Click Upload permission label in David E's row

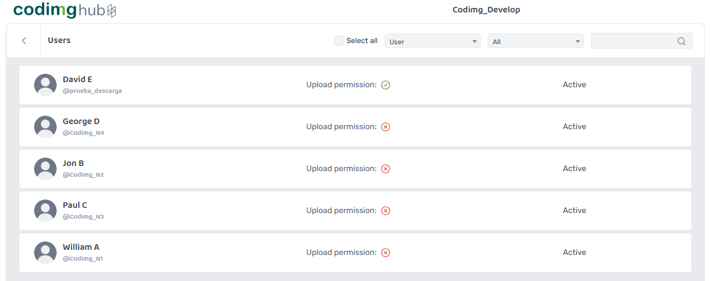point(341,84)
